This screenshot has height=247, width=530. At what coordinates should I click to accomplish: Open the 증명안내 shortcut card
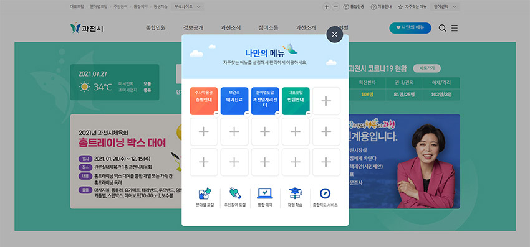[x=203, y=101]
